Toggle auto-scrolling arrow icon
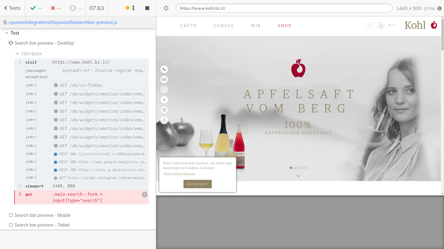 click(133, 8)
